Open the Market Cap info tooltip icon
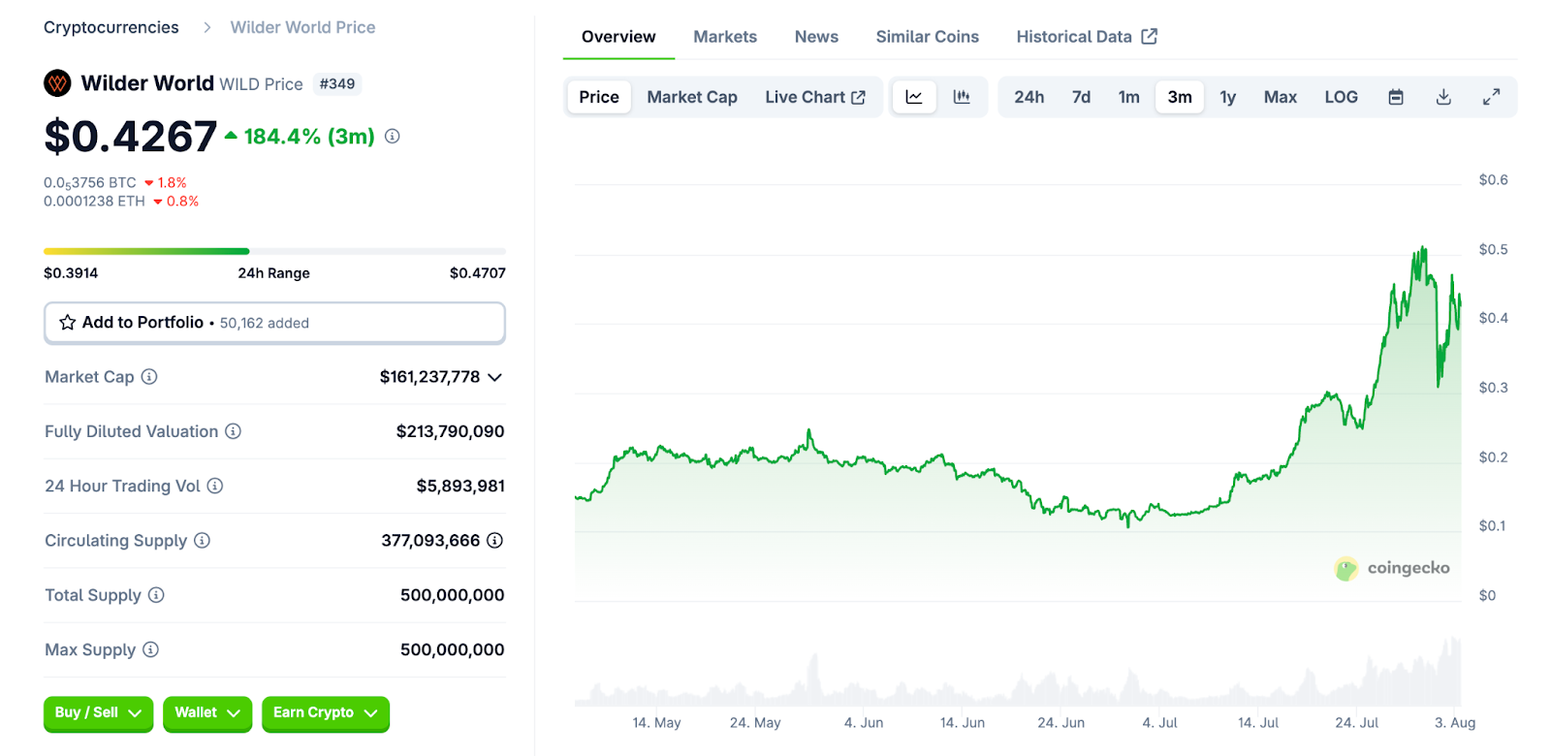Screen dimensions: 1551x756 pyautogui.click(x=149, y=377)
